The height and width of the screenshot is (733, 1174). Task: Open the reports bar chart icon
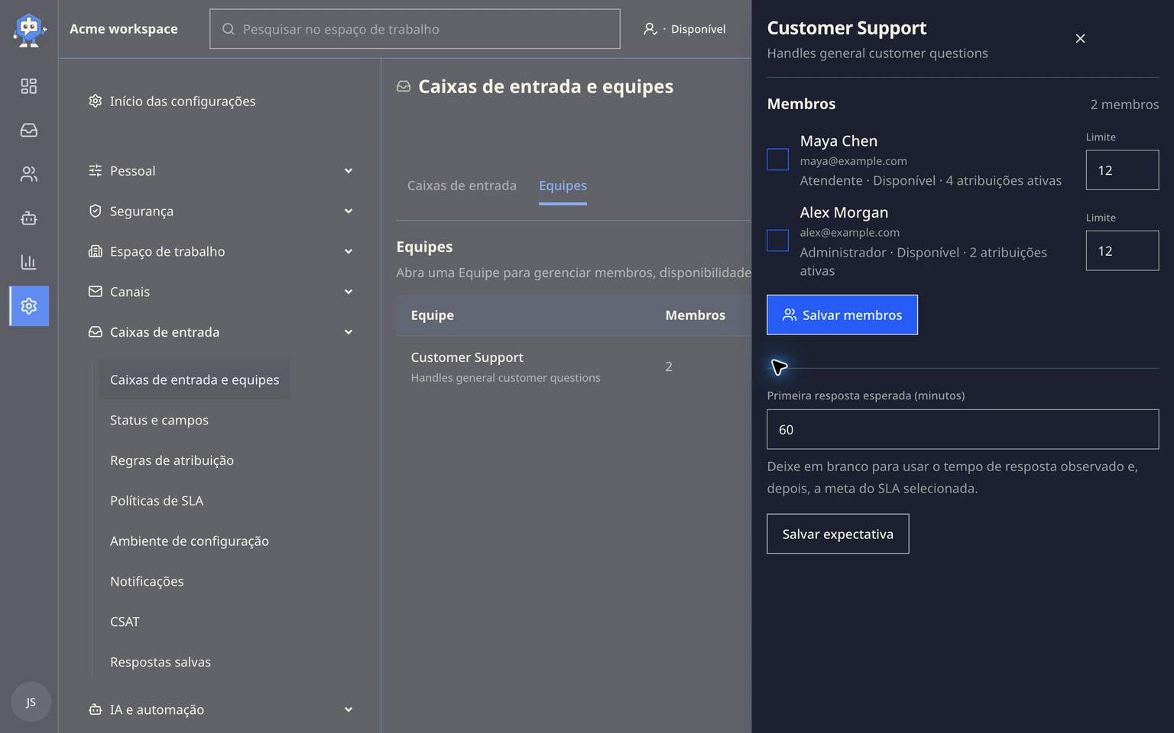tap(29, 262)
